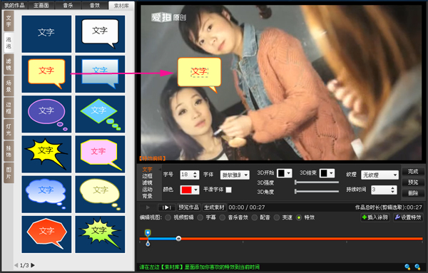Click the timeline effect start marker
The image size is (428, 273).
click(x=148, y=233)
